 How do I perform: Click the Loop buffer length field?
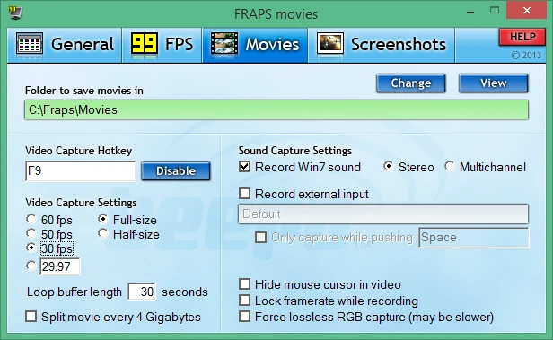[x=142, y=292]
